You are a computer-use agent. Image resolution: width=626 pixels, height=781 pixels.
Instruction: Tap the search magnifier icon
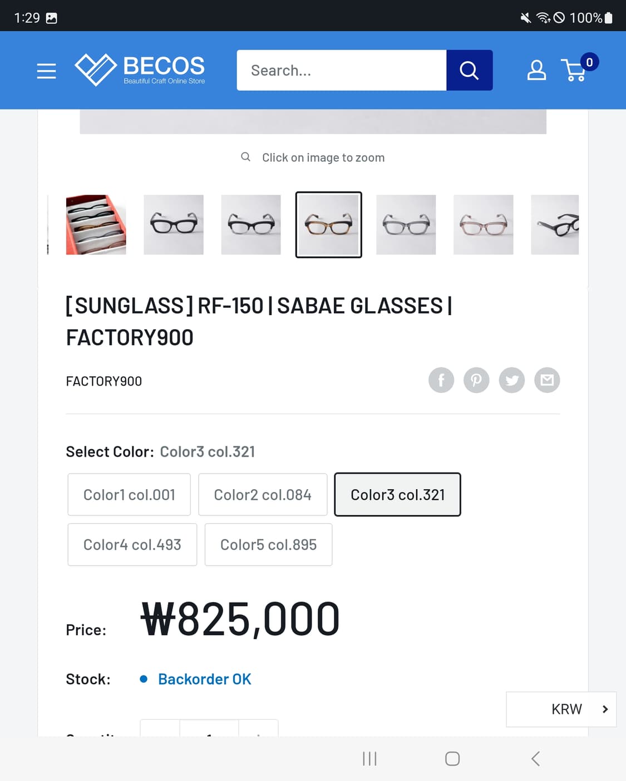point(469,70)
